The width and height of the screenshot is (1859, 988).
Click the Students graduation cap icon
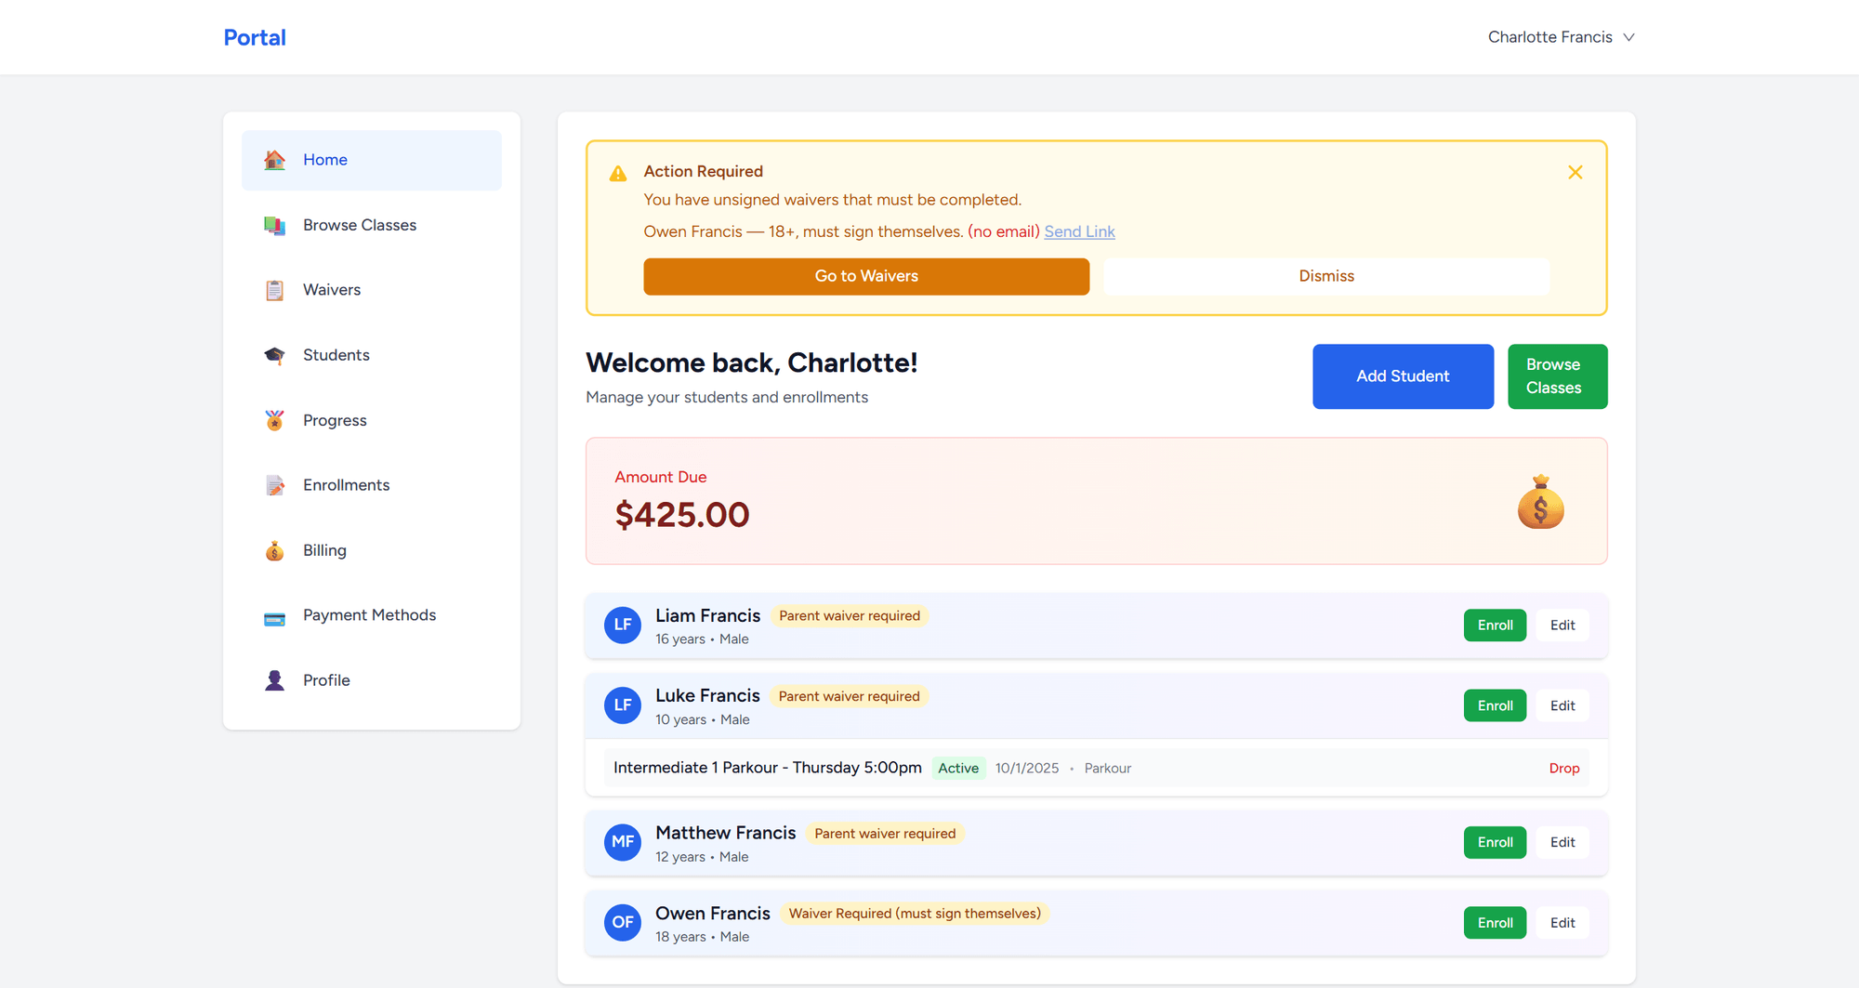(x=274, y=355)
